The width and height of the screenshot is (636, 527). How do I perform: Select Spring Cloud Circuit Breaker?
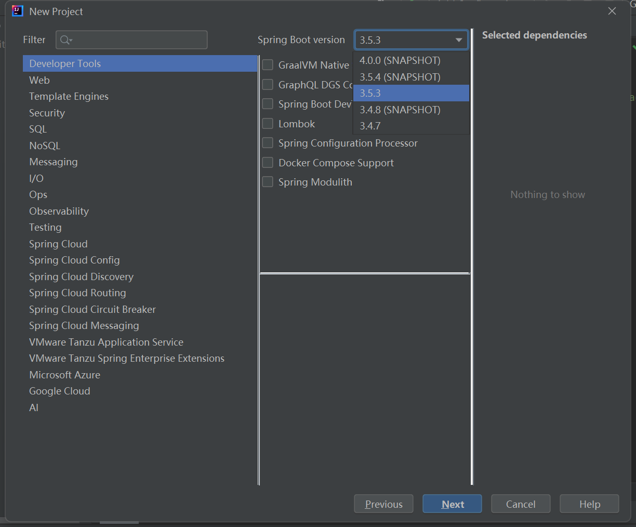pyautogui.click(x=140, y=309)
